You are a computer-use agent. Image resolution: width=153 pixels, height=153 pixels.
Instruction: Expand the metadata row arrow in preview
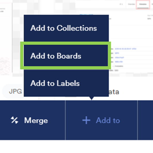coord(113,66)
